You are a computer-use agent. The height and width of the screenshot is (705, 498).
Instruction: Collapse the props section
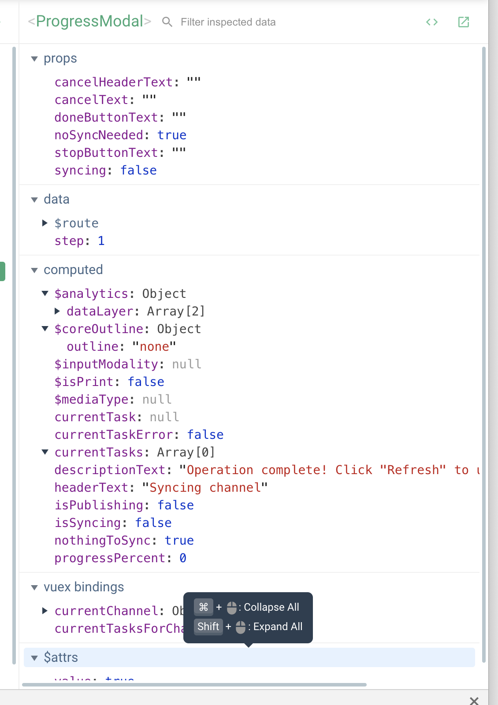(x=34, y=59)
